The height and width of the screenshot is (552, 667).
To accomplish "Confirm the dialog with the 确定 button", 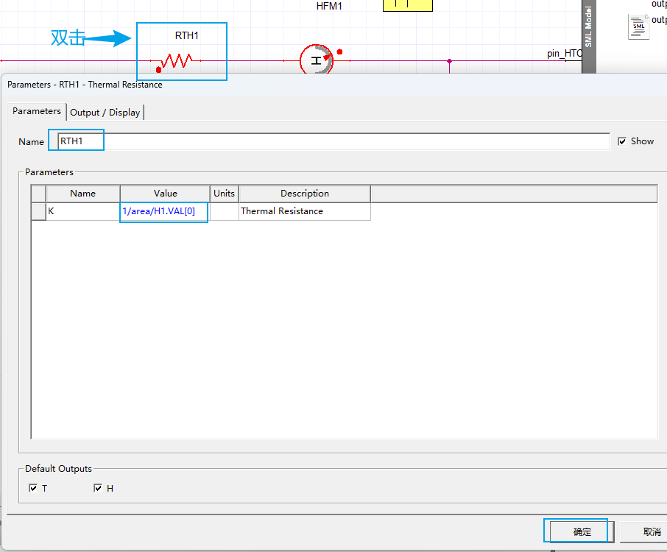I will point(582,531).
